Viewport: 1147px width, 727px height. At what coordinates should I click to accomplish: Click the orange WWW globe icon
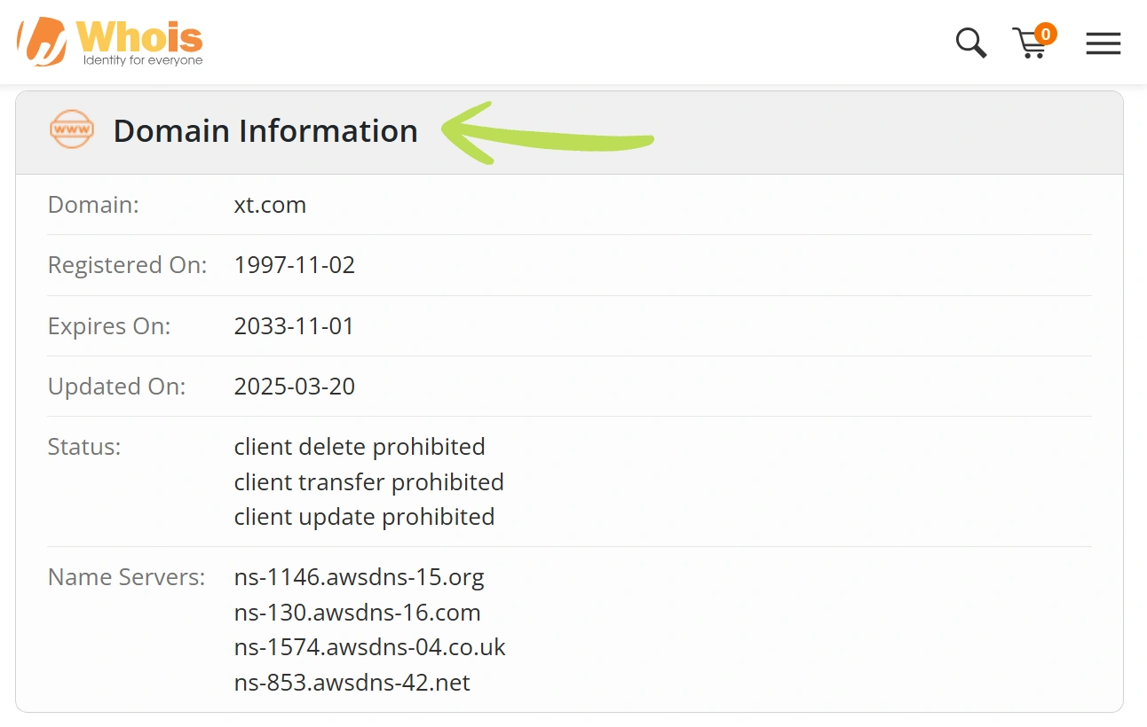coord(72,129)
